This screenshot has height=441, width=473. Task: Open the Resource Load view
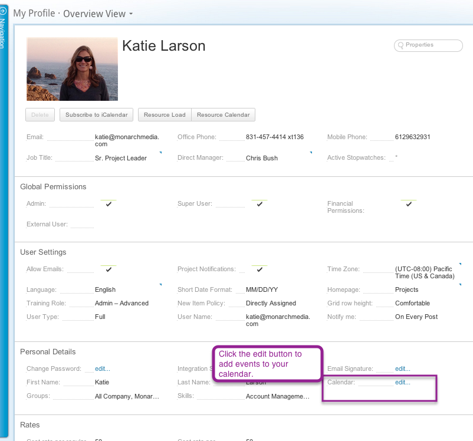point(165,115)
